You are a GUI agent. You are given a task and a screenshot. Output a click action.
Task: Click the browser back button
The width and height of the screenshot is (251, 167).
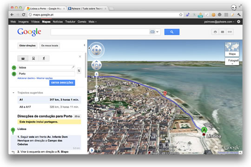[x=12, y=15]
